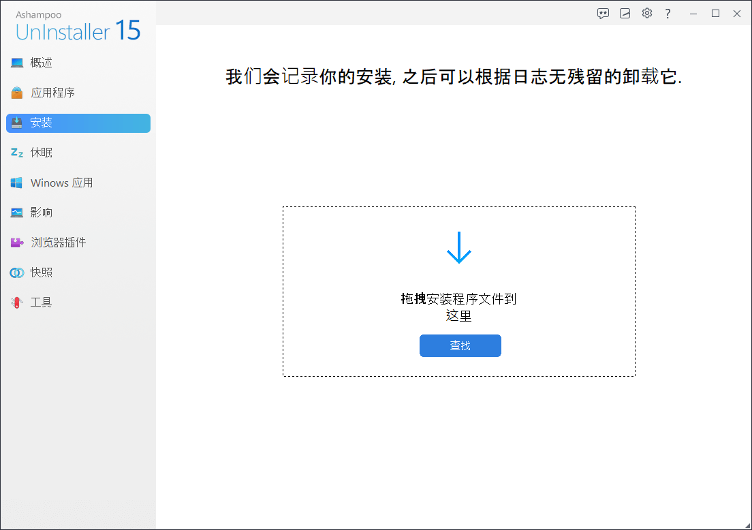752x530 pixels.
Task: Open settings gear icon
Action: click(647, 13)
